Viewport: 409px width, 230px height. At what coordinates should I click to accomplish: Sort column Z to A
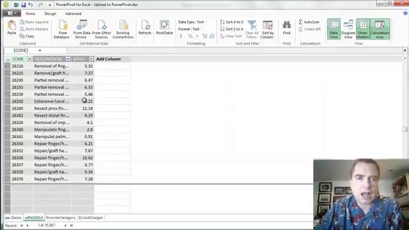click(231, 29)
